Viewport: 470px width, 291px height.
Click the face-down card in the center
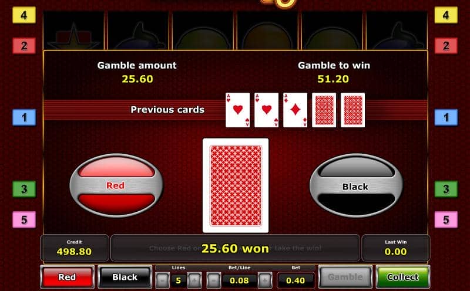click(236, 185)
